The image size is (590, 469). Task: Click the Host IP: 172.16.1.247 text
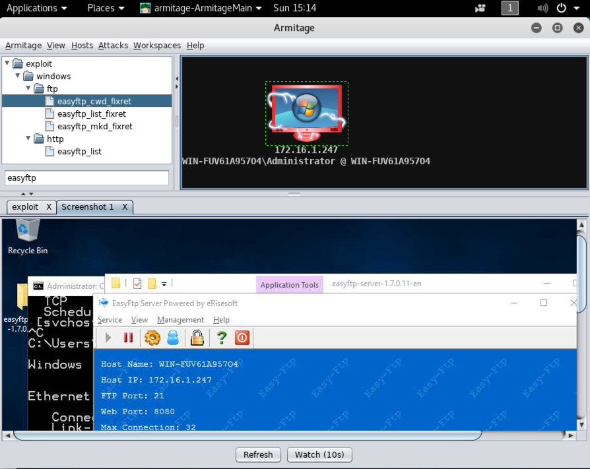pos(156,380)
